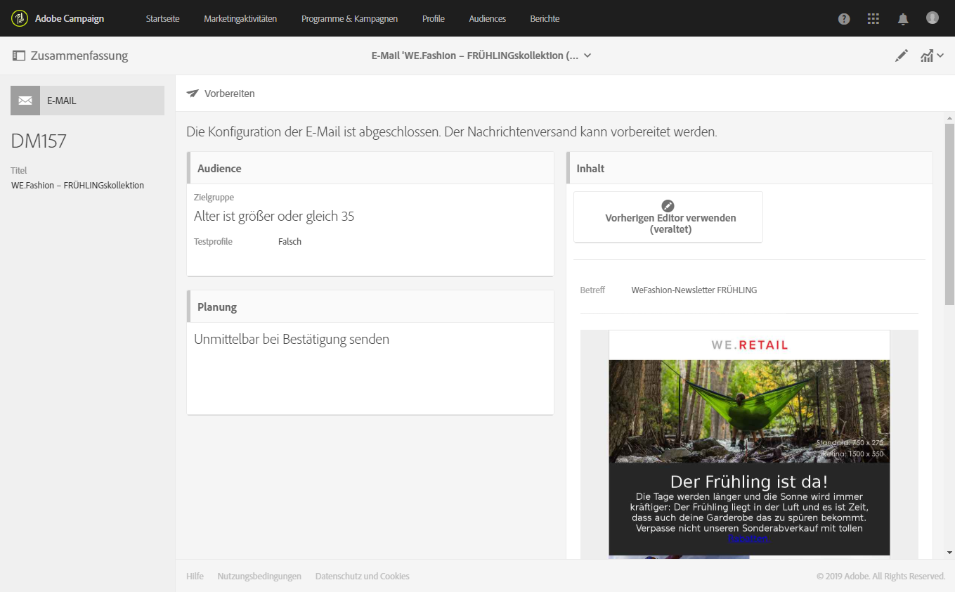Open the Marketingaktivitäten menu
The image size is (955, 592).
click(240, 19)
